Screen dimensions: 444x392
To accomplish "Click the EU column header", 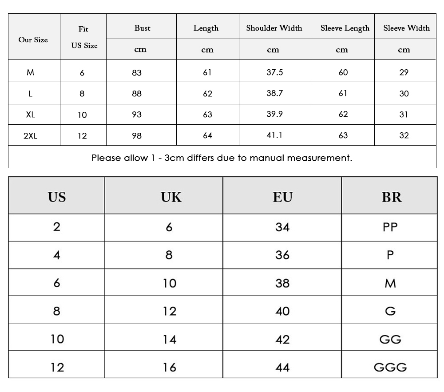I will [x=282, y=196].
